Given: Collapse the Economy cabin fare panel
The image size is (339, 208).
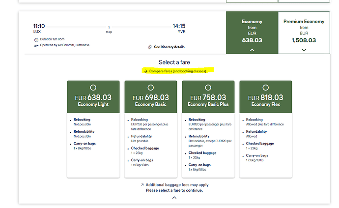Looking at the screenshot, I should pos(252,50).
